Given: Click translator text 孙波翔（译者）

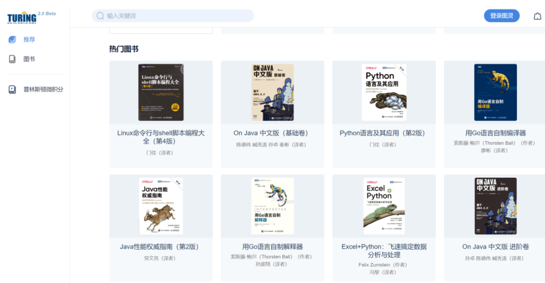Looking at the screenshot, I should pyautogui.click(x=272, y=264).
